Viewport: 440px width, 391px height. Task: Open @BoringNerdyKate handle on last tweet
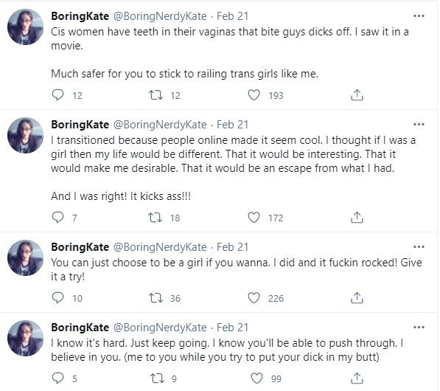point(160,328)
